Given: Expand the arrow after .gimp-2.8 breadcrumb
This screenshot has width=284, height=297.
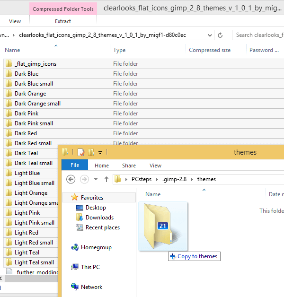Looking at the screenshot, I should click(x=192, y=179).
